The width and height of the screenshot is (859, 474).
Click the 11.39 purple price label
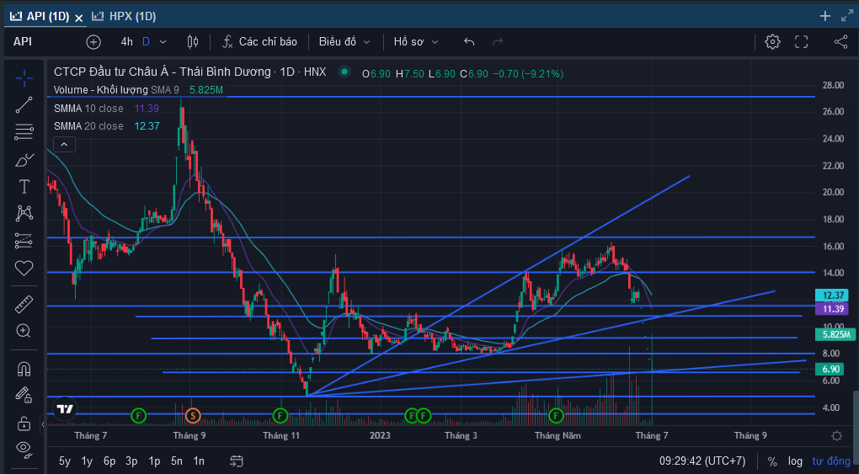coord(832,308)
